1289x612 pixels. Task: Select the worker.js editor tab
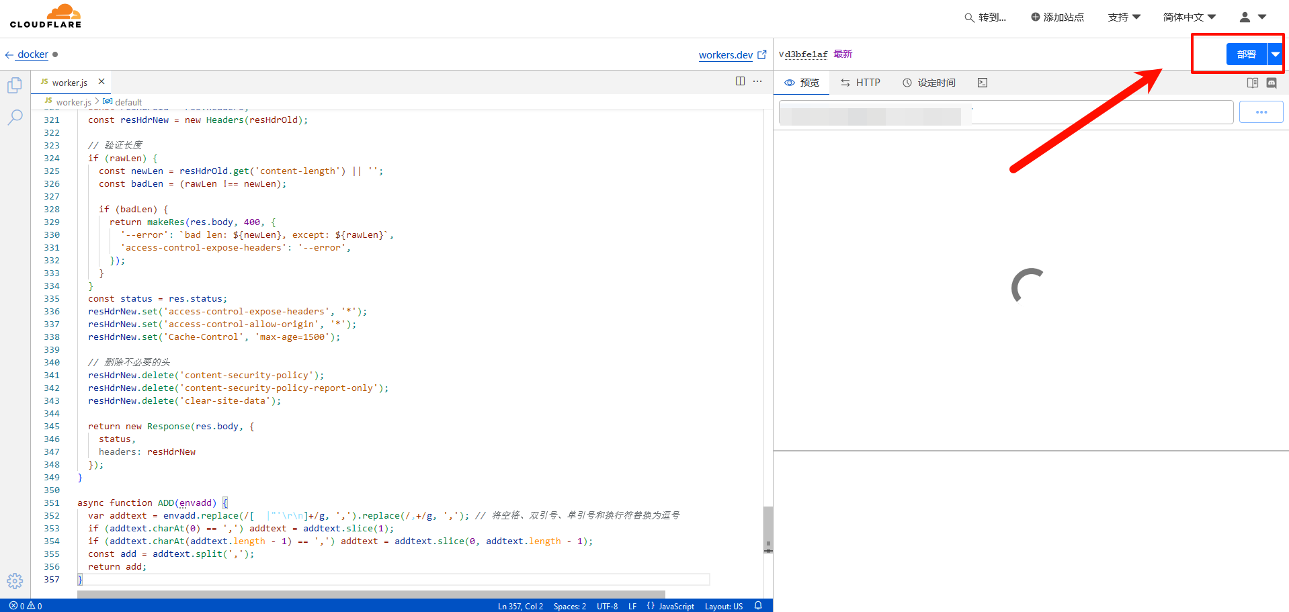tap(70, 83)
